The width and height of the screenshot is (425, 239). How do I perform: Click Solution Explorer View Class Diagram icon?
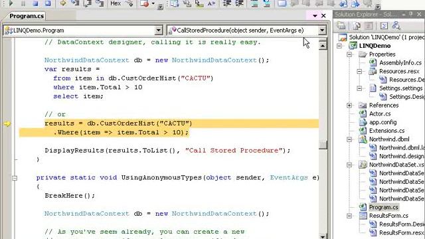396,26
